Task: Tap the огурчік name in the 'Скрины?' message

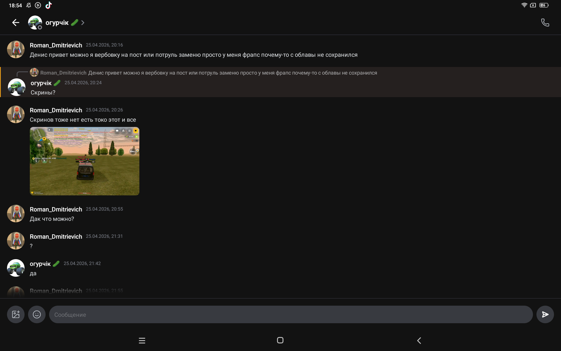Action: pyautogui.click(x=41, y=83)
